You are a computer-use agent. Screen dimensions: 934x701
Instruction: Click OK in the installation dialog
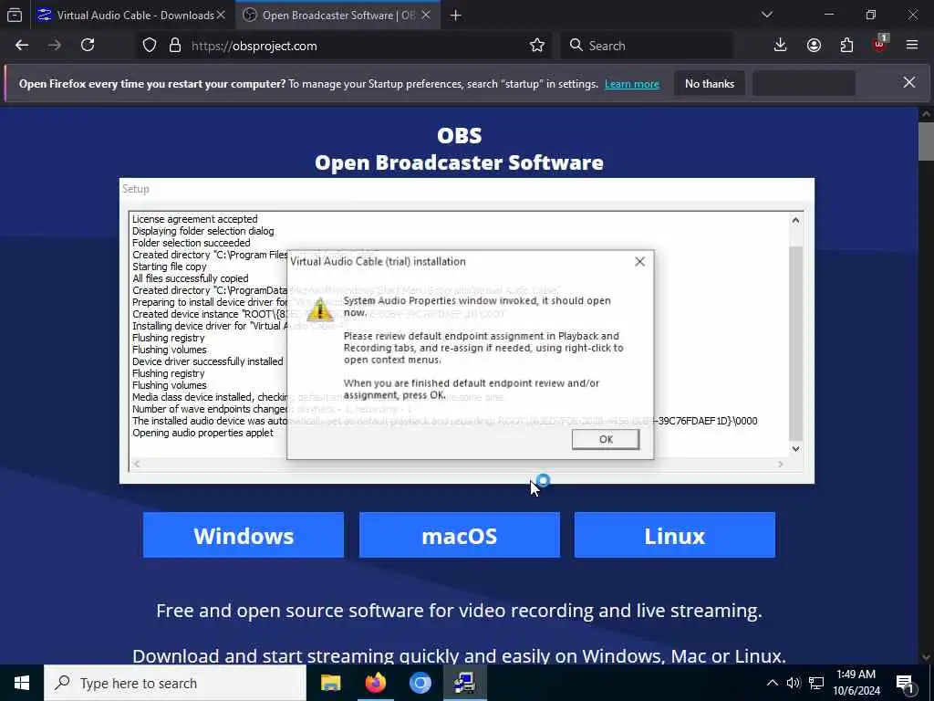pyautogui.click(x=606, y=439)
